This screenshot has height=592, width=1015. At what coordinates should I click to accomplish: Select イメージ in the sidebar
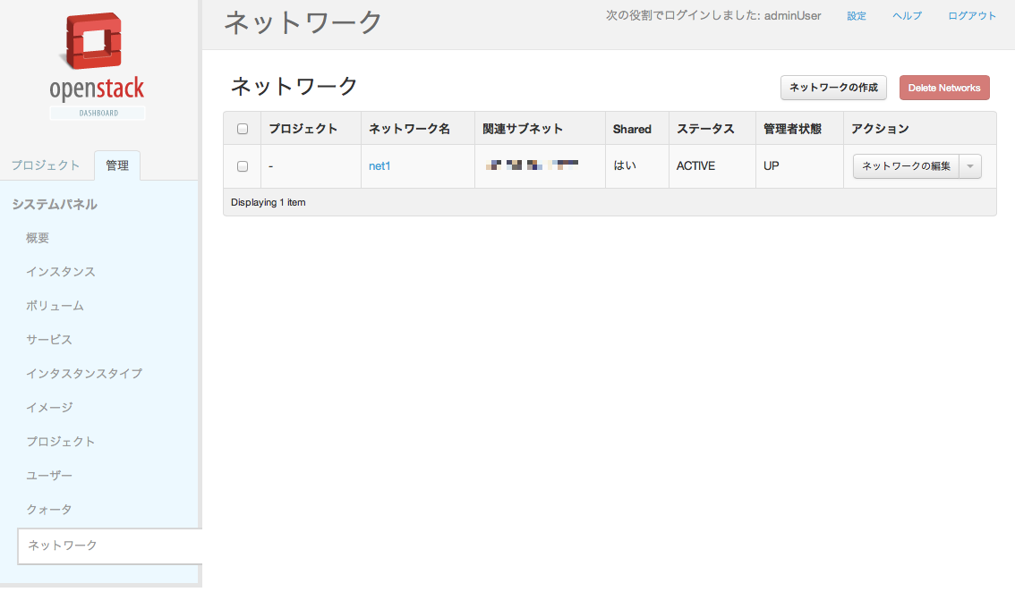point(49,408)
